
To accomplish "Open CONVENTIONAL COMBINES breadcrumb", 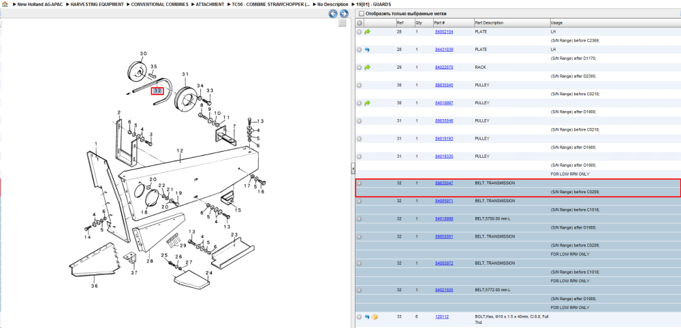I will [160, 4].
